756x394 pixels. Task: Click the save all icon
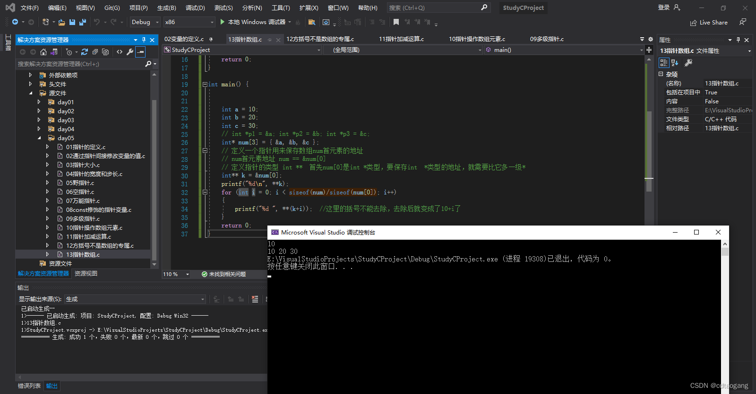pyautogui.click(x=83, y=22)
